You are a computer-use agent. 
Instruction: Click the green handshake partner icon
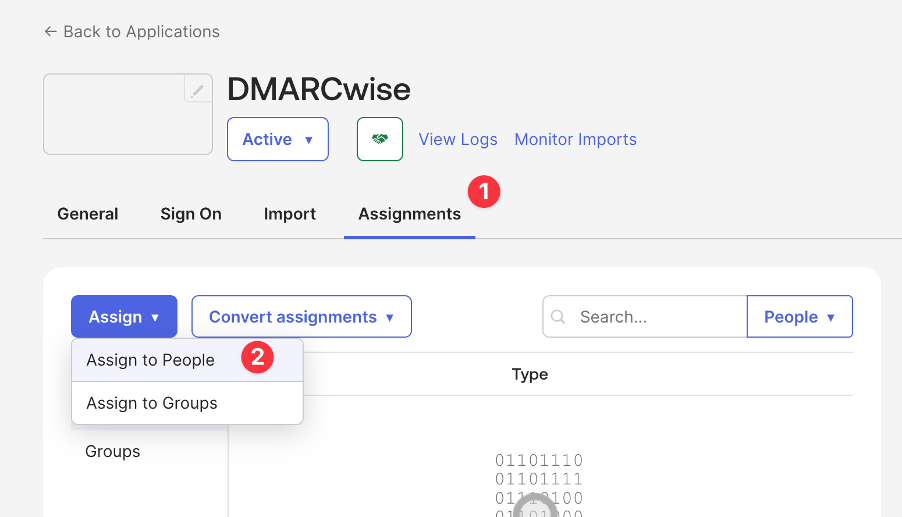[x=379, y=139]
